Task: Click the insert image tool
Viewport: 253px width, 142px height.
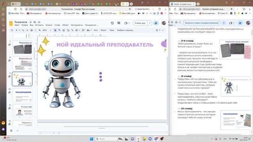Action: click(64, 30)
